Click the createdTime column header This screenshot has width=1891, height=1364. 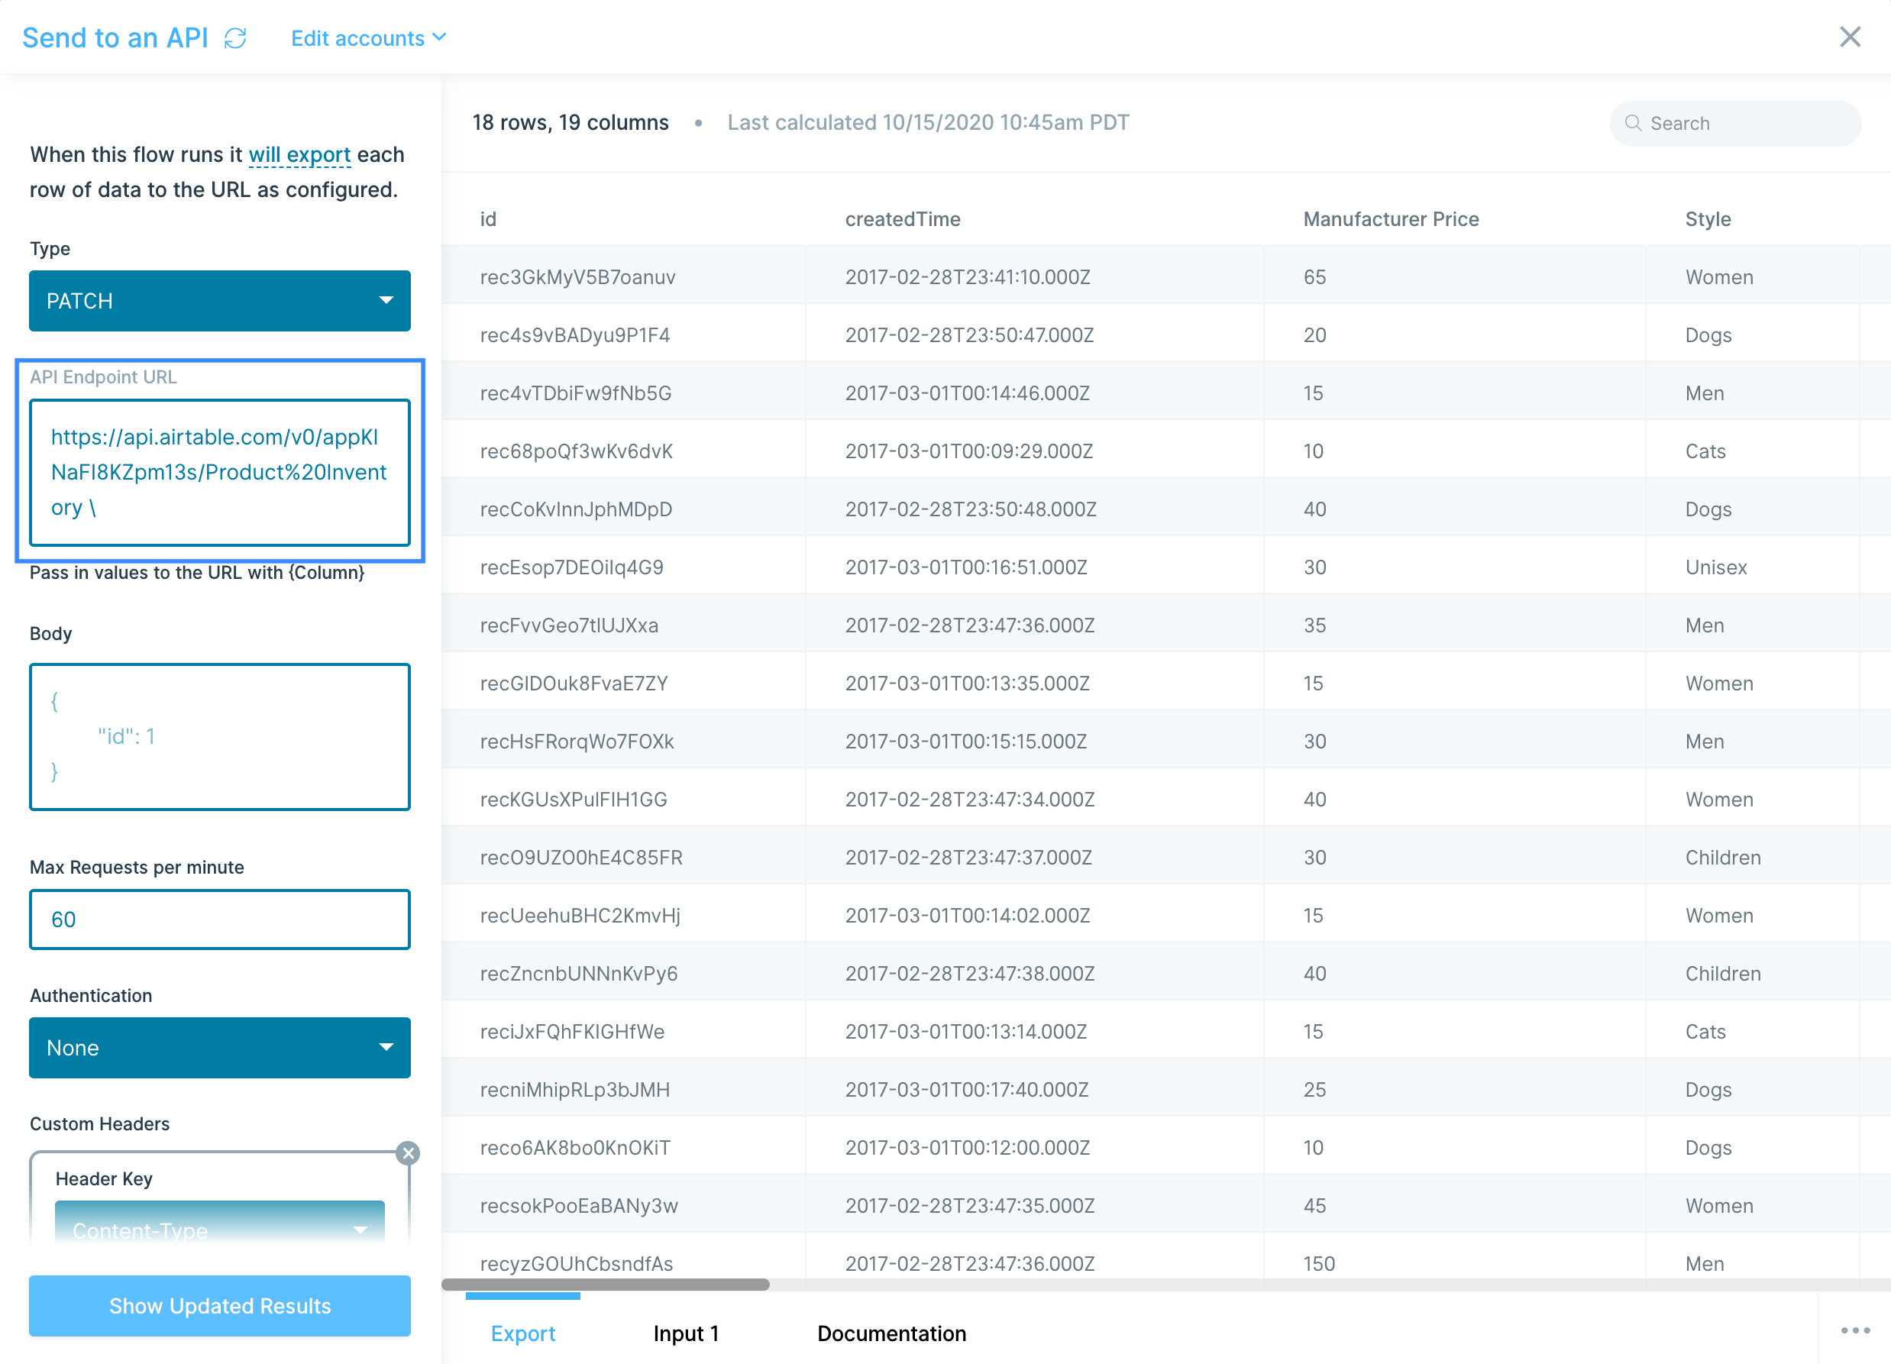[x=903, y=219]
